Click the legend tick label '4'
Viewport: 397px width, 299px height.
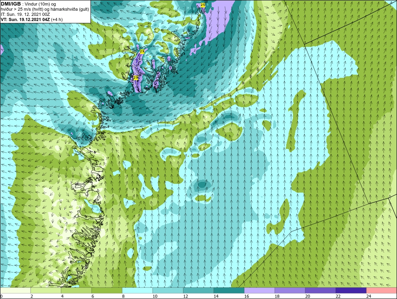coord(62,296)
